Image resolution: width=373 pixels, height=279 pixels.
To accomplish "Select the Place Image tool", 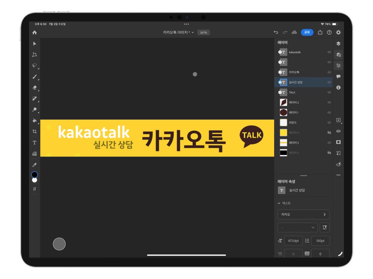I will pos(34,154).
